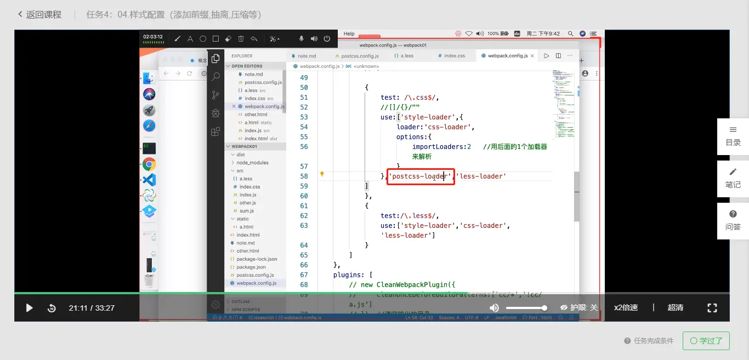
Task: Toggle the recorder speaker sound
Action: point(314,39)
